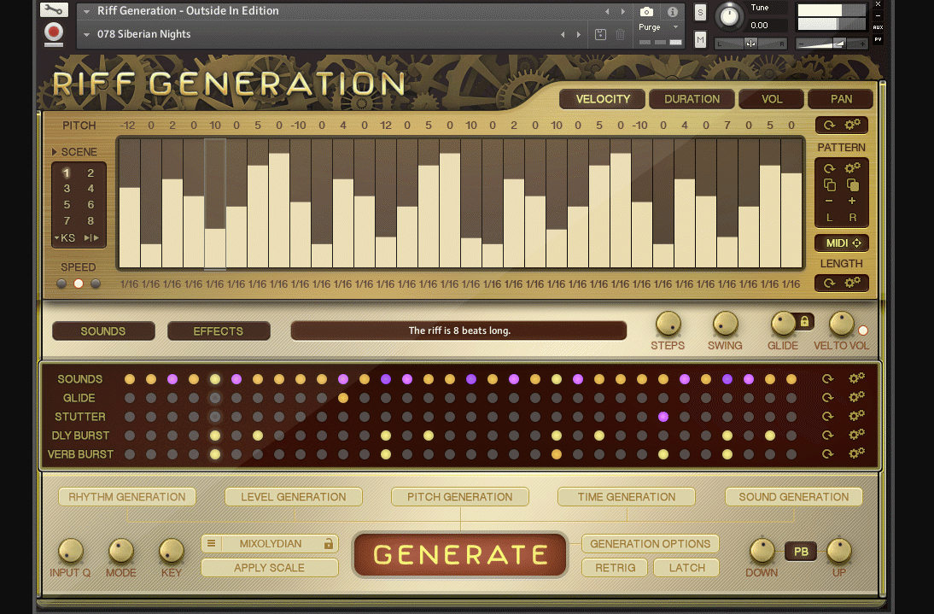
Task: Open the Glide row gear settings
Action: coord(855,398)
